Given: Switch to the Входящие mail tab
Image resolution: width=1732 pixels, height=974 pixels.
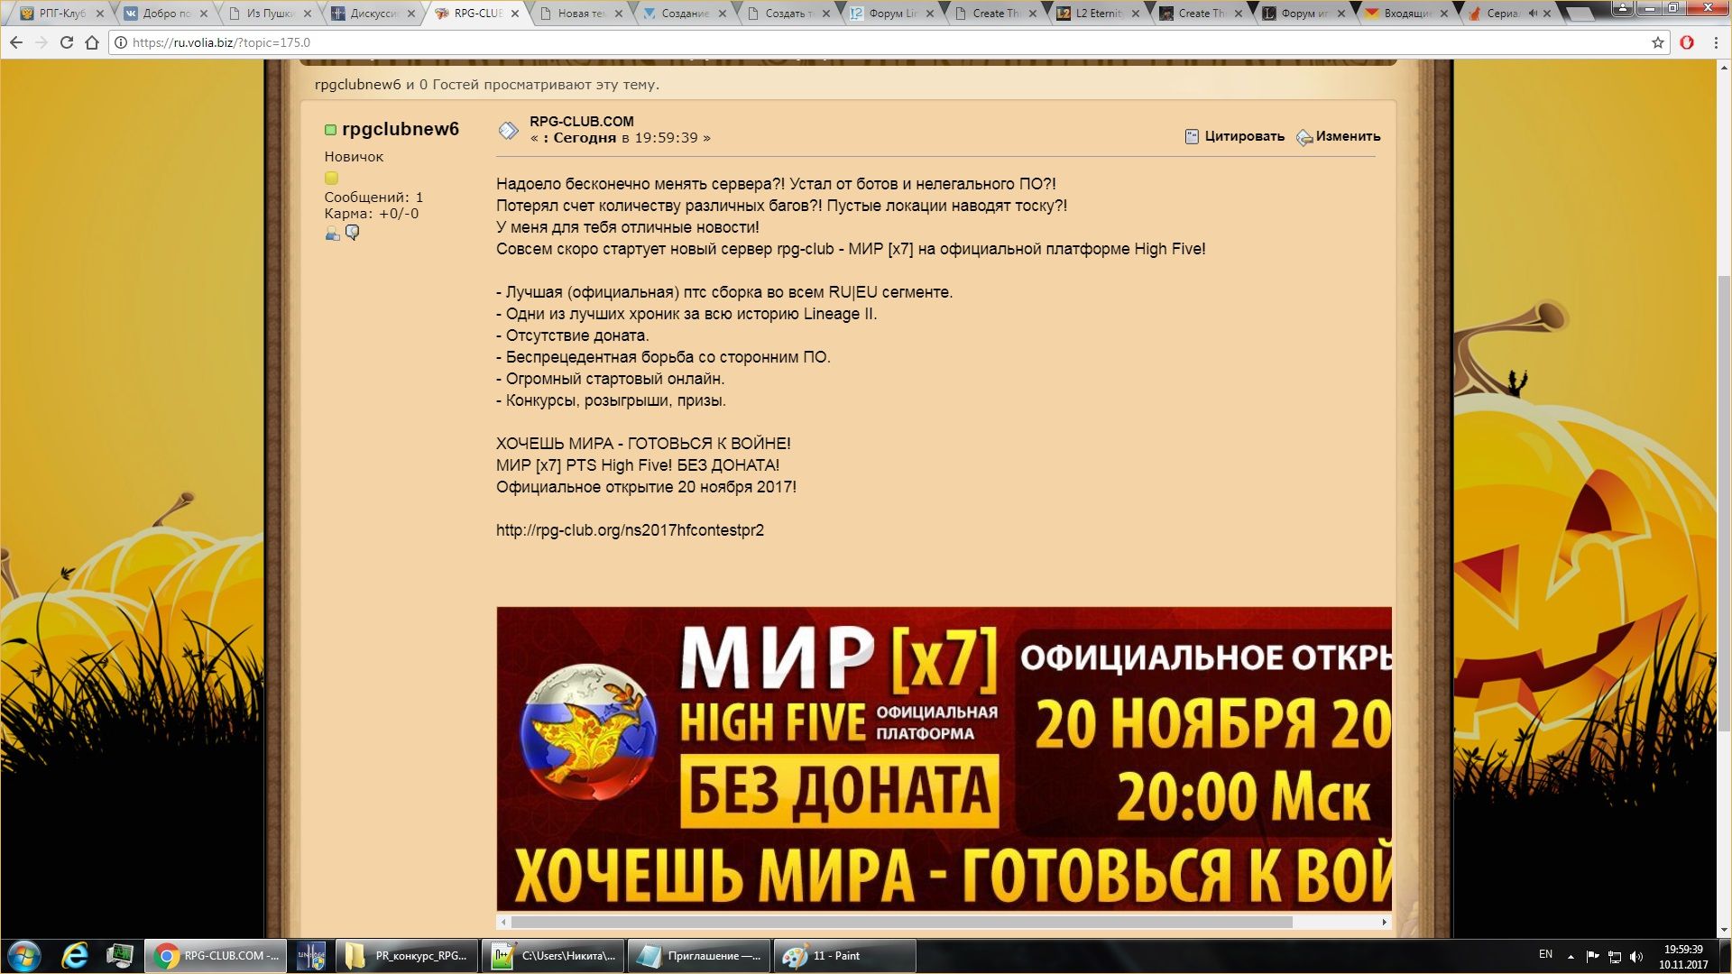Looking at the screenshot, I should point(1406,14).
